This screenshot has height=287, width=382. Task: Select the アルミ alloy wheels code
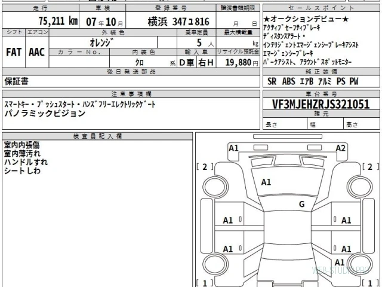click(x=325, y=81)
